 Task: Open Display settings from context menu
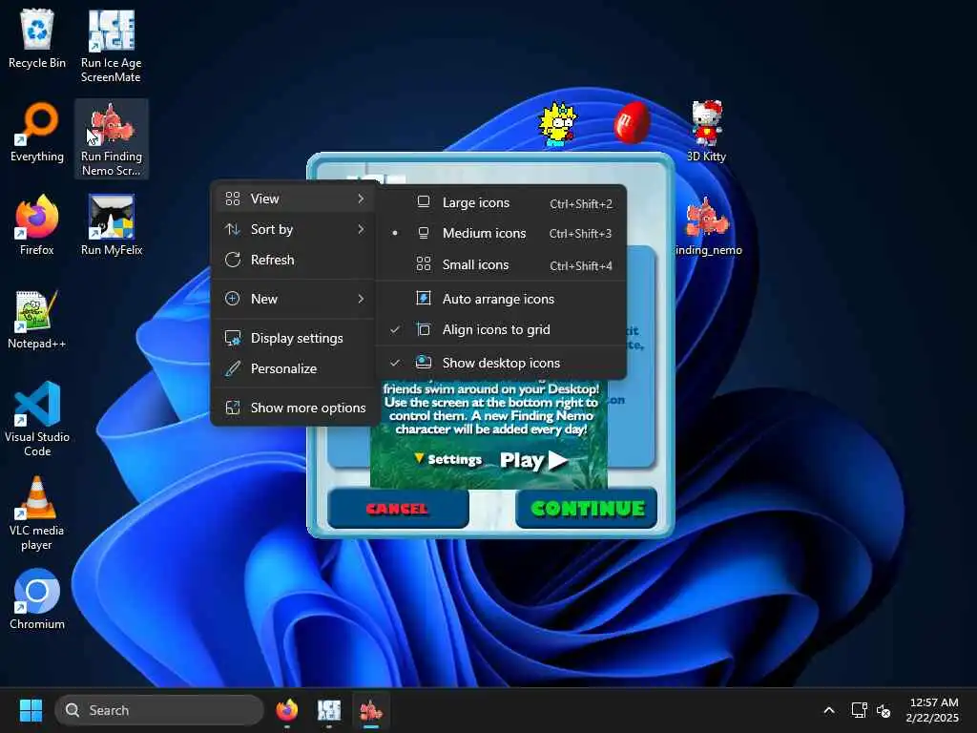click(295, 338)
